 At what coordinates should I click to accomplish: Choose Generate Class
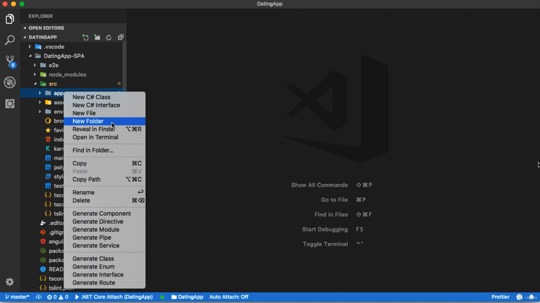coord(105,259)
